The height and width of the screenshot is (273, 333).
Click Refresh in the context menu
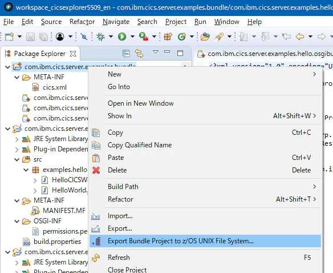click(119, 258)
